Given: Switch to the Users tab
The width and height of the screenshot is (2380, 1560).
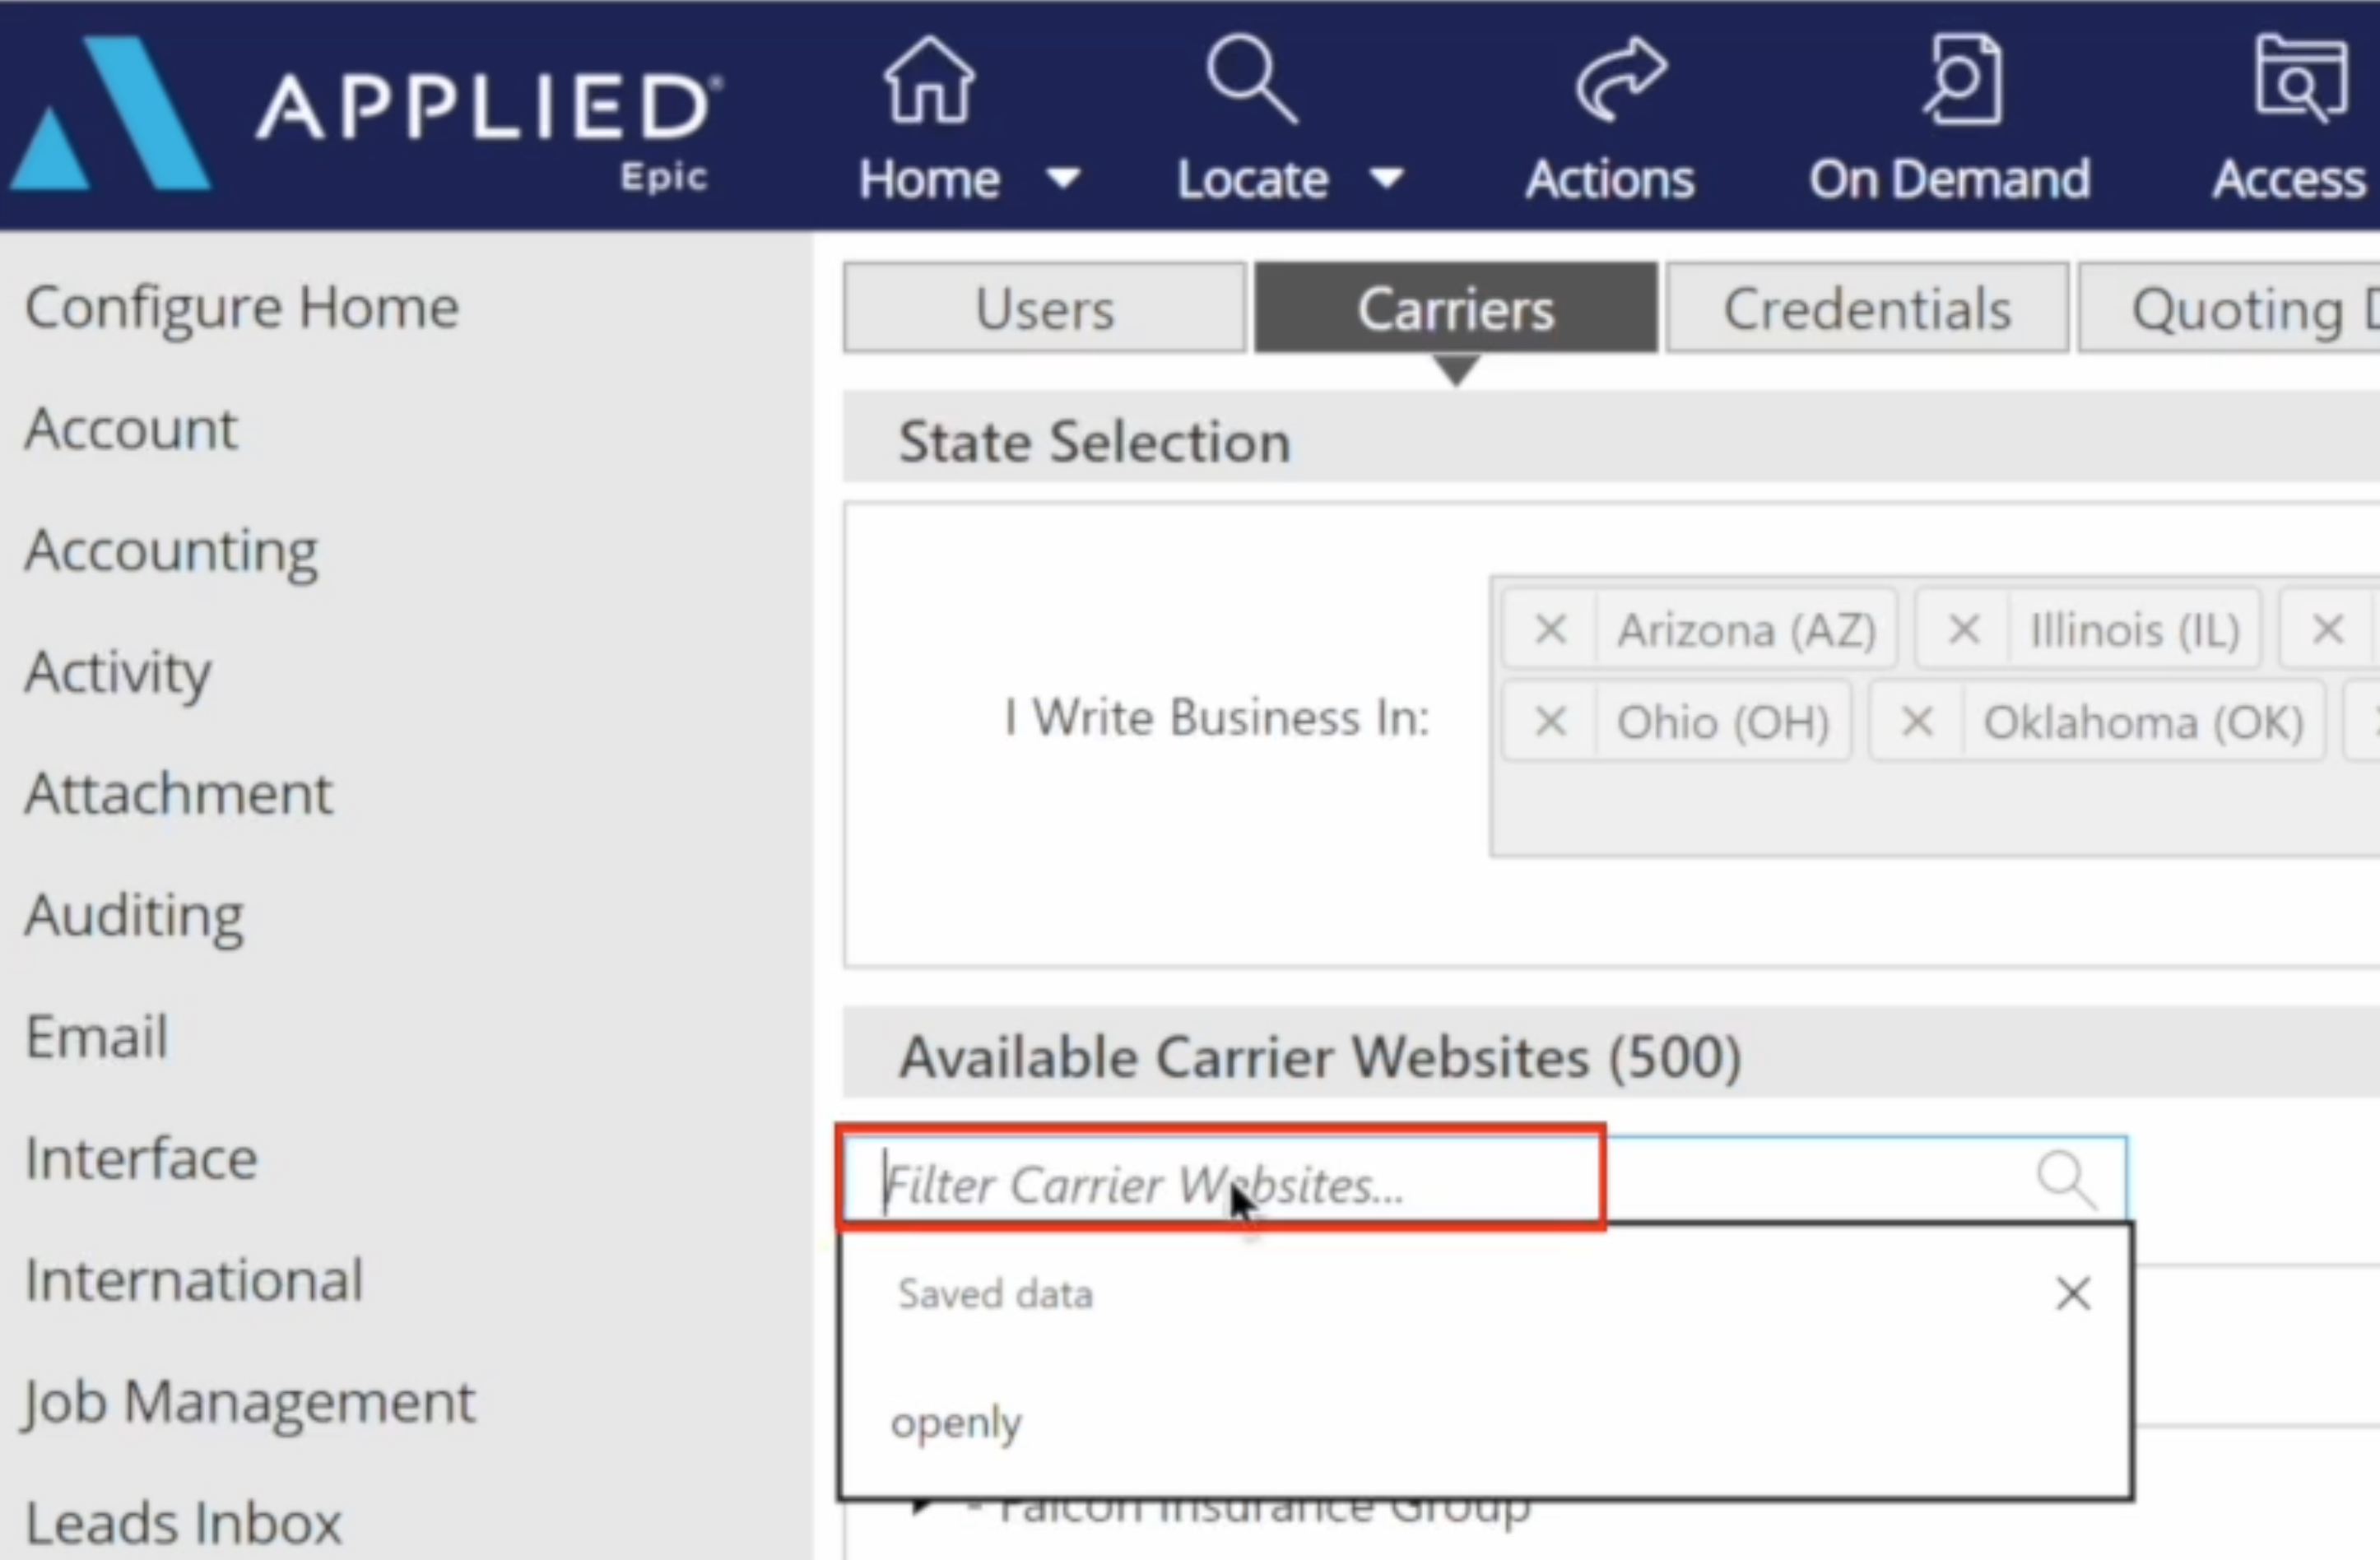Looking at the screenshot, I should 1044,308.
